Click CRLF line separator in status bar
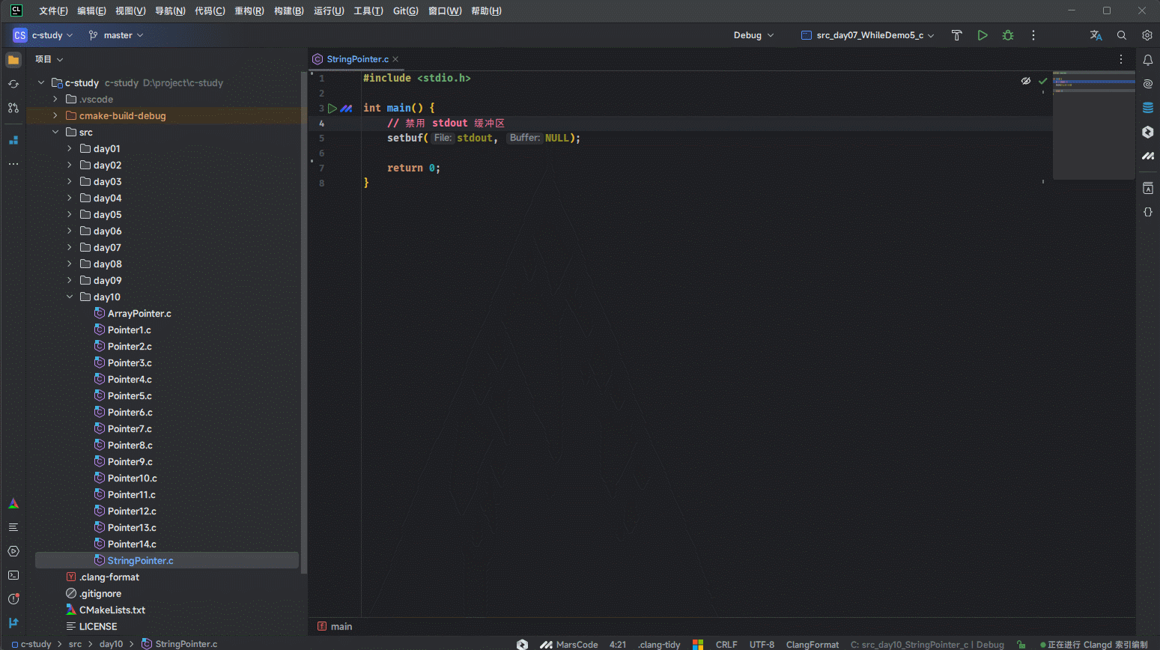This screenshot has height=650, width=1160. [726, 644]
